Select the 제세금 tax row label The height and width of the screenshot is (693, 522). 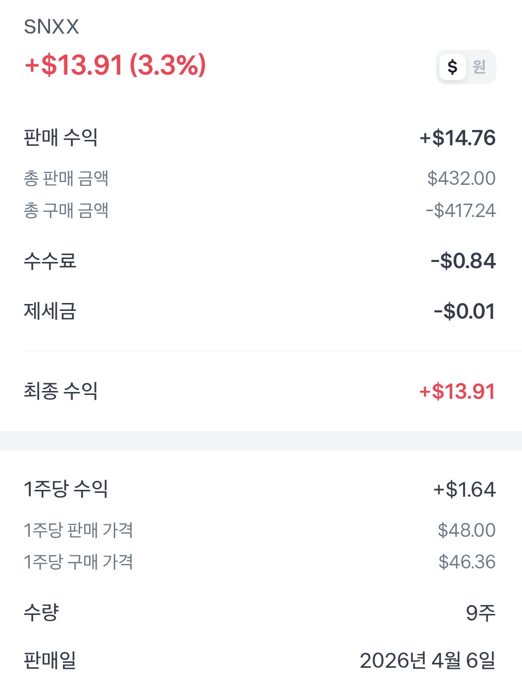point(50,311)
